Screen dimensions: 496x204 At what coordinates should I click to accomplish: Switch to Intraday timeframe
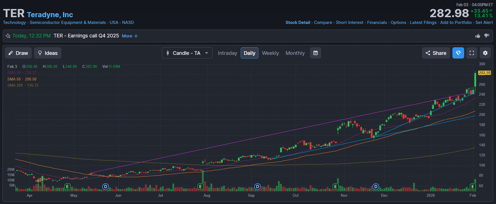pyautogui.click(x=227, y=53)
